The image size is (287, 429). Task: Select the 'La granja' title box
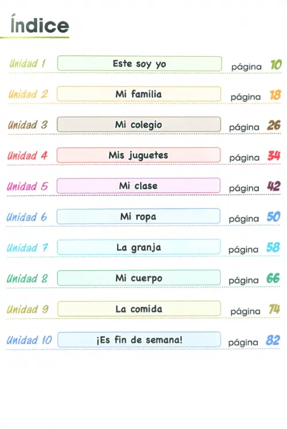click(x=139, y=248)
